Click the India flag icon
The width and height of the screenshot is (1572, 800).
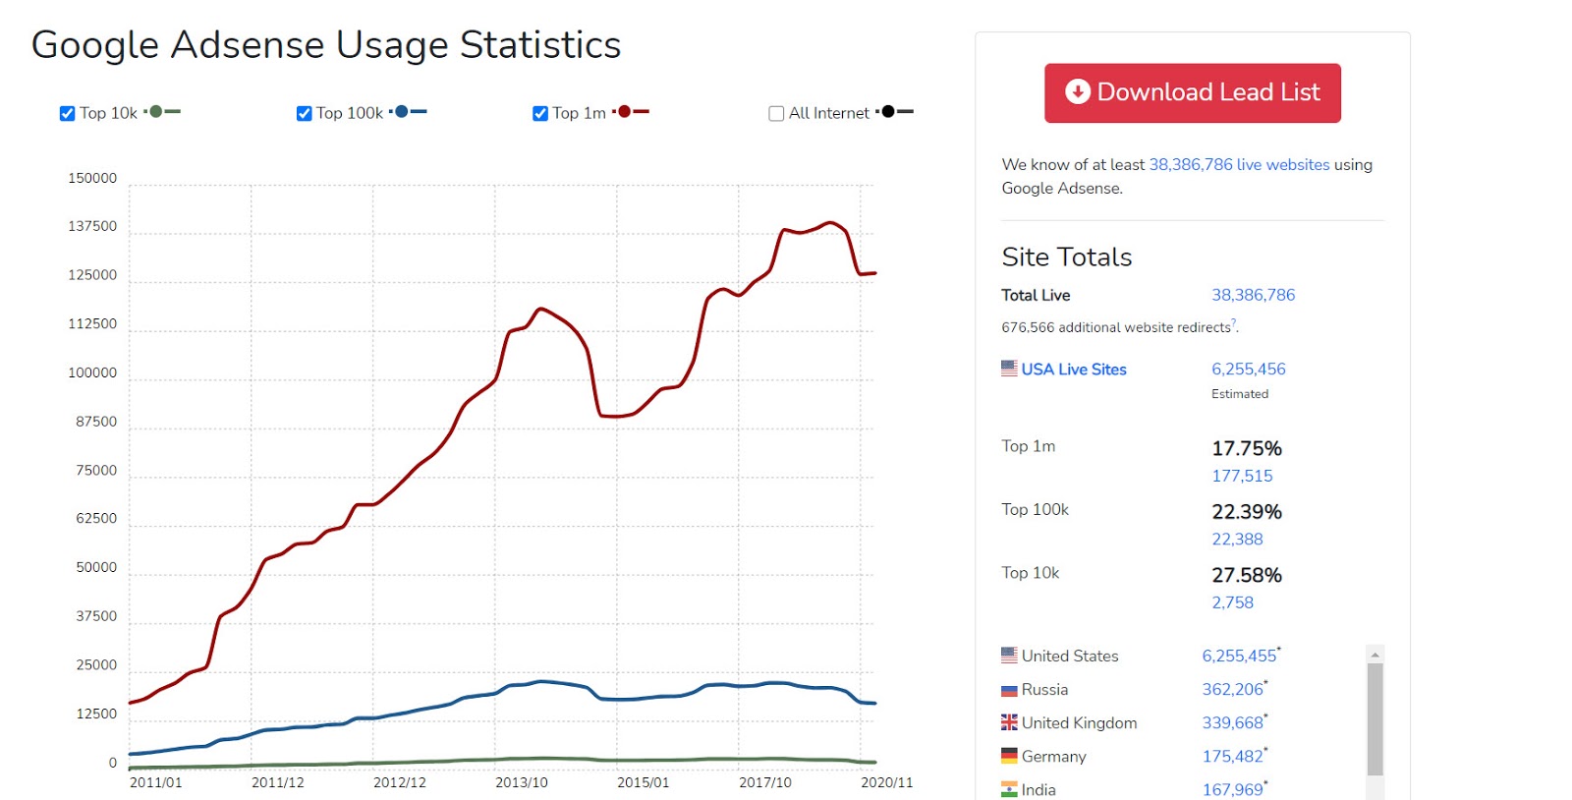point(1009,789)
